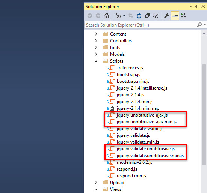Select jquery.validate-vsdoc.js file
Viewport: 207px width, 193px height.
click(140, 129)
